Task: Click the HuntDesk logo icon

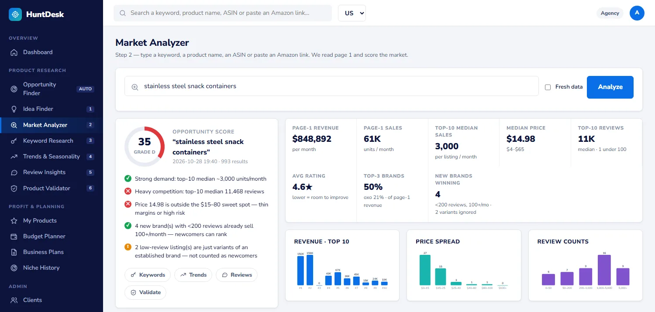Action: [x=15, y=14]
